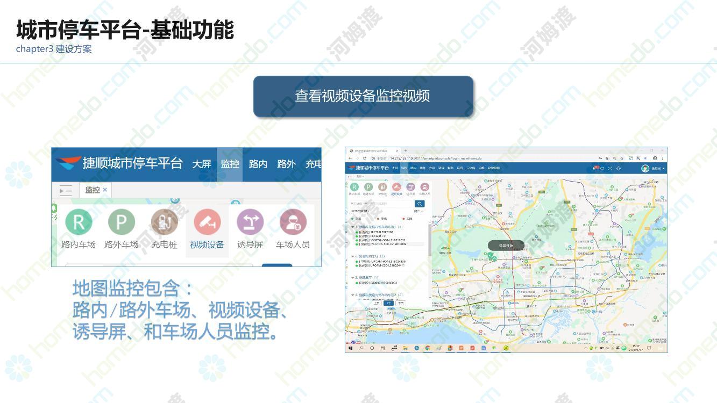
Task: Collapse device group 2 with (2) items
Action: coord(352,256)
